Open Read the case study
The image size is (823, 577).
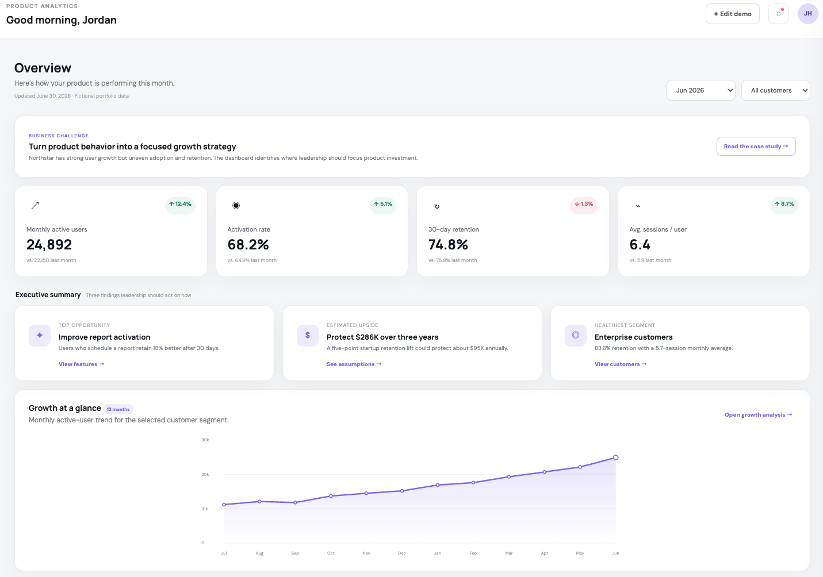point(756,147)
